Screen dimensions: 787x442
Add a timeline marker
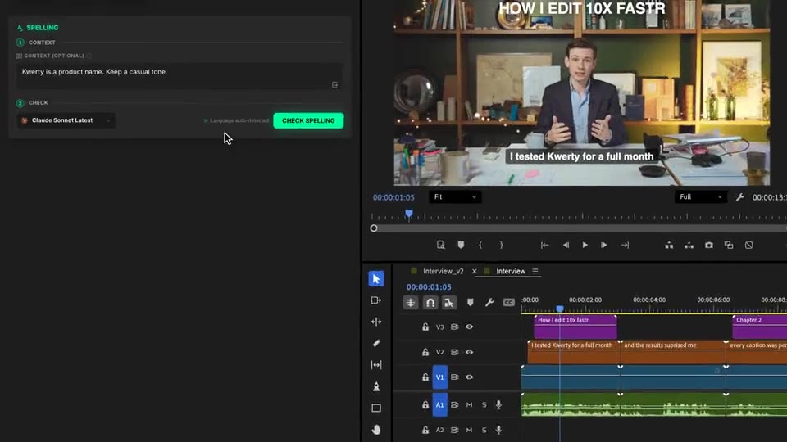click(x=471, y=303)
